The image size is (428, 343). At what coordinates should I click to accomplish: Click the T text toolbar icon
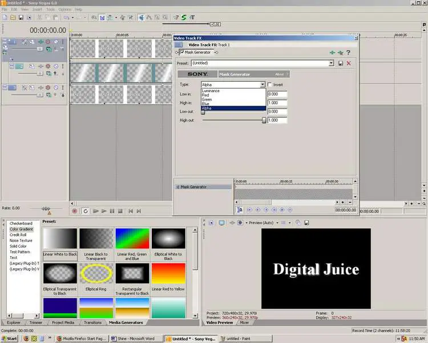tap(192, 18)
